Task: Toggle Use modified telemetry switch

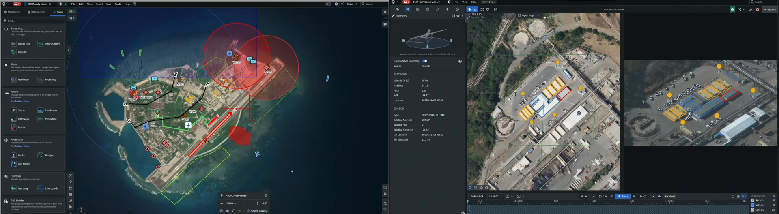Action: coord(424,61)
